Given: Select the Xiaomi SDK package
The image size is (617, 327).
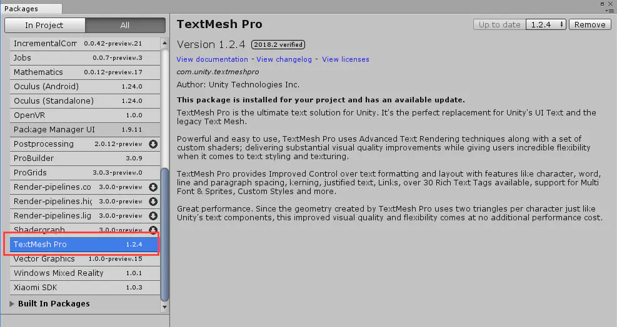Looking at the screenshot, I should click(85, 287).
